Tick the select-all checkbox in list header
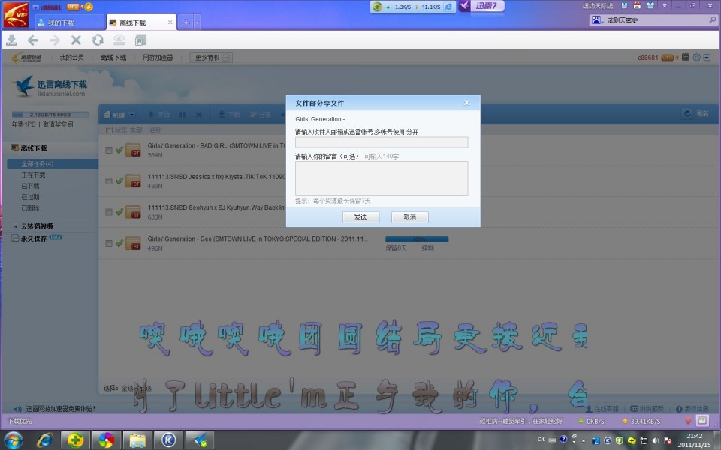Screen dimensions: 721x450 pos(109,130)
